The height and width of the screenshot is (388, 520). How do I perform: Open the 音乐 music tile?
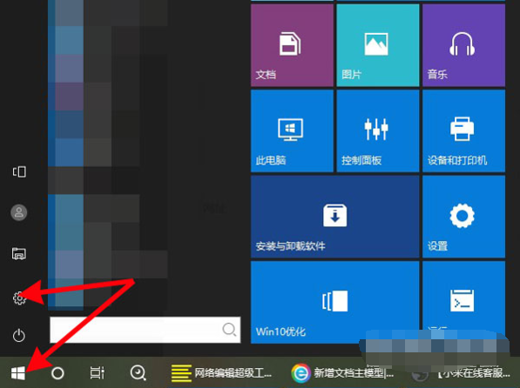pos(463,45)
